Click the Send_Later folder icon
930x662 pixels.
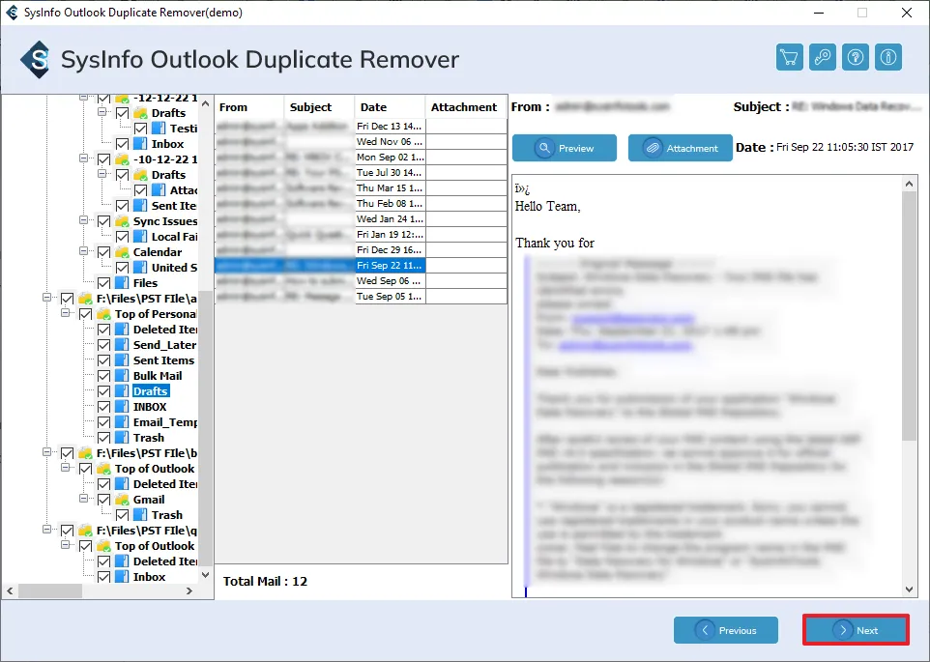pyautogui.click(x=122, y=345)
